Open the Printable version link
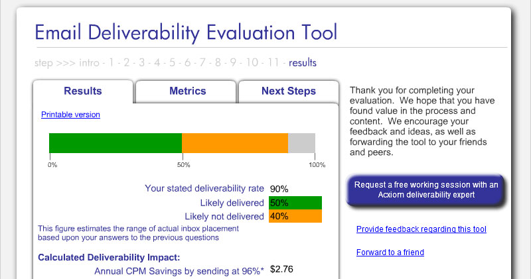Image resolution: width=531 pixels, height=279 pixels. pyautogui.click(x=70, y=115)
